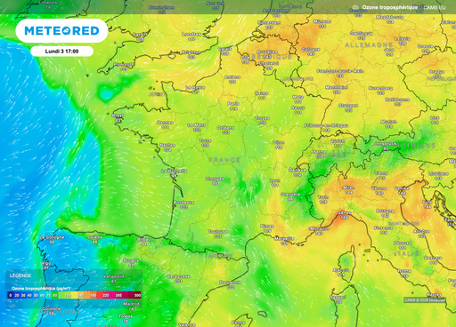Click the Plymouth city label
Screen dimensions: 456x327
click(x=124, y=64)
